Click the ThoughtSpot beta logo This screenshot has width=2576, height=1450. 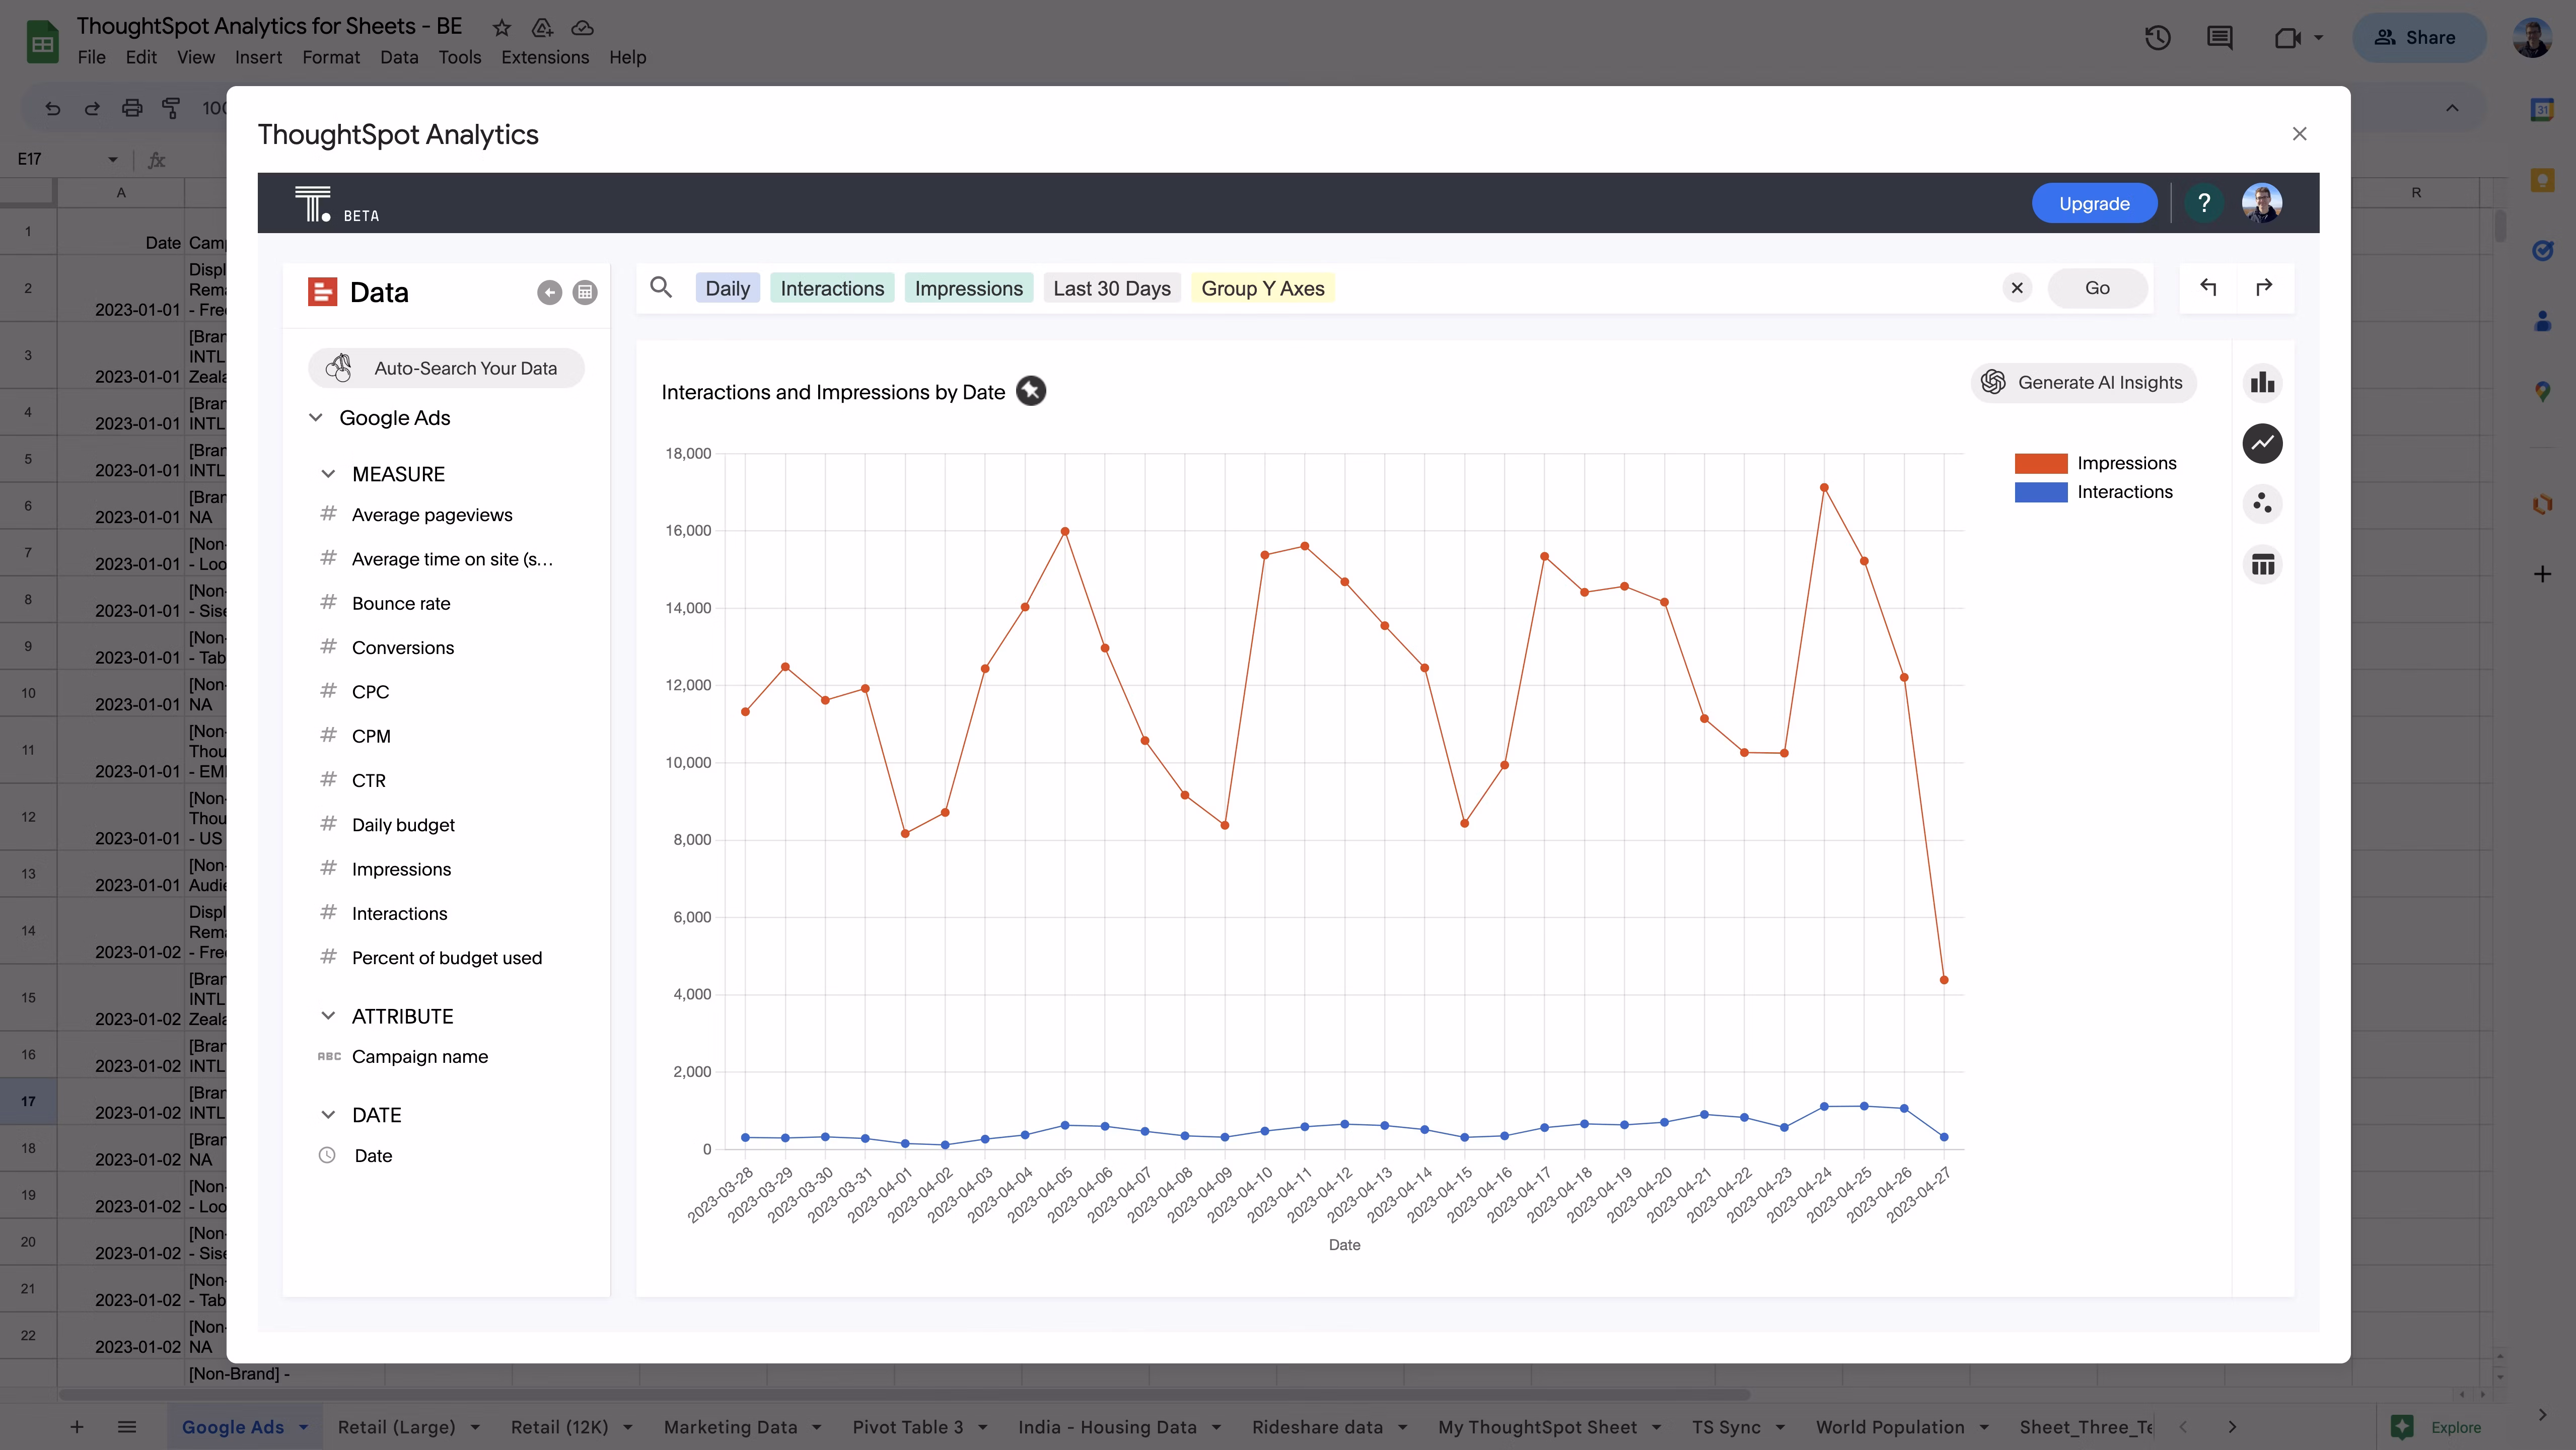coord(337,204)
